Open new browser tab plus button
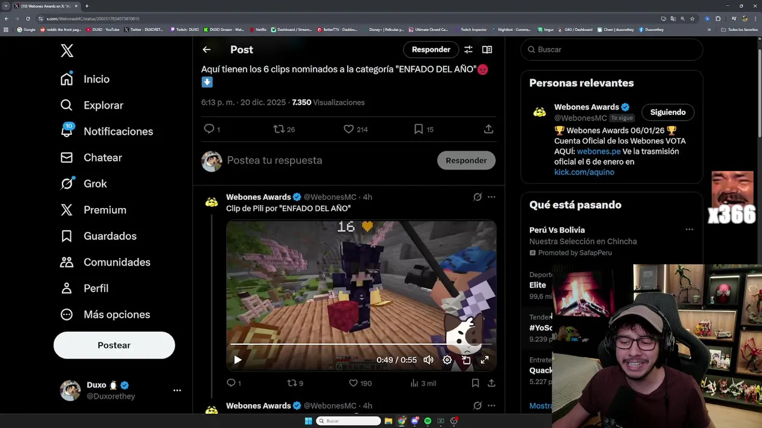This screenshot has height=428, width=762. coord(86,6)
